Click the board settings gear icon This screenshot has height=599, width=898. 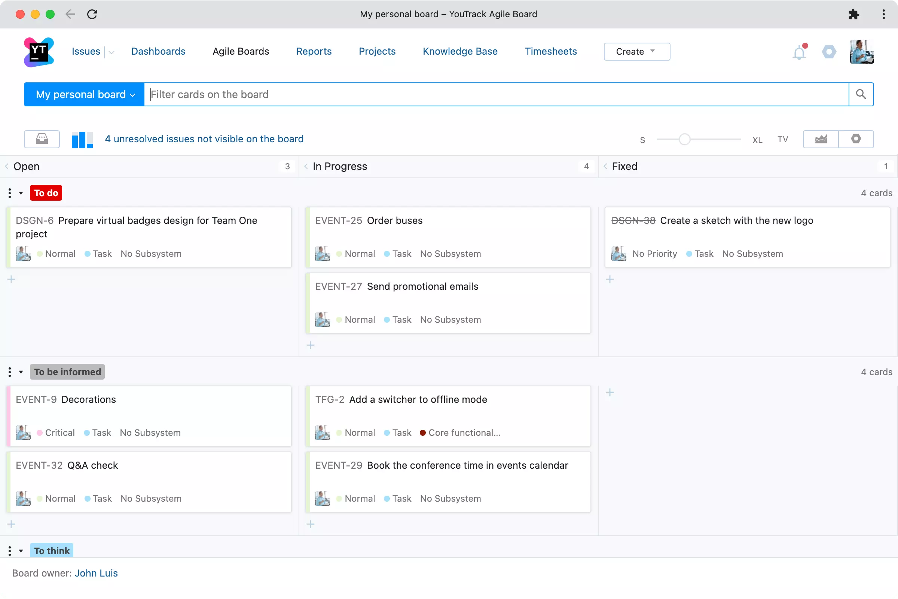pos(856,139)
